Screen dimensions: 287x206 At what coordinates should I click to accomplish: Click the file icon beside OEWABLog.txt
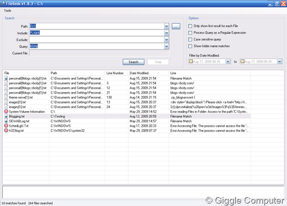[x=6, y=121]
